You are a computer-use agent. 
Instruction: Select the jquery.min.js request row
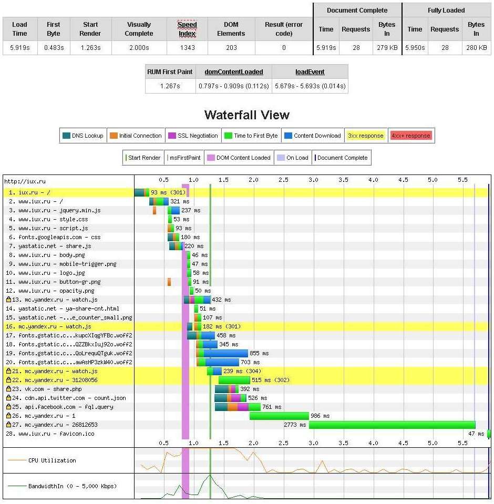[246, 210]
